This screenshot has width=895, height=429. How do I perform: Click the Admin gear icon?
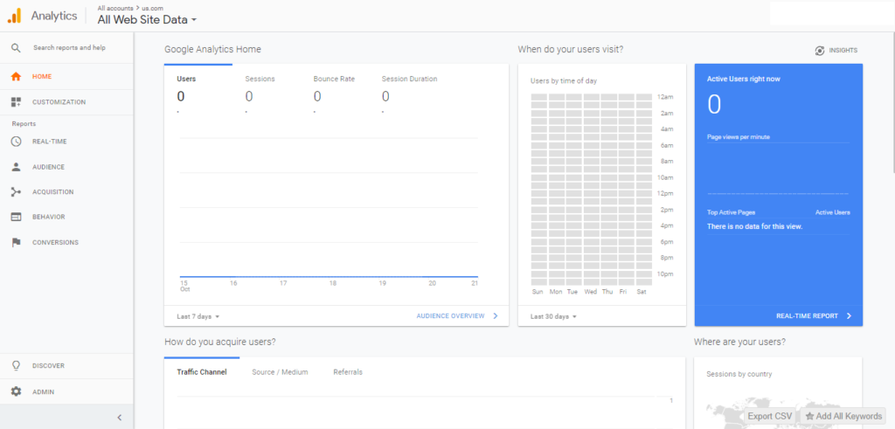tap(16, 392)
